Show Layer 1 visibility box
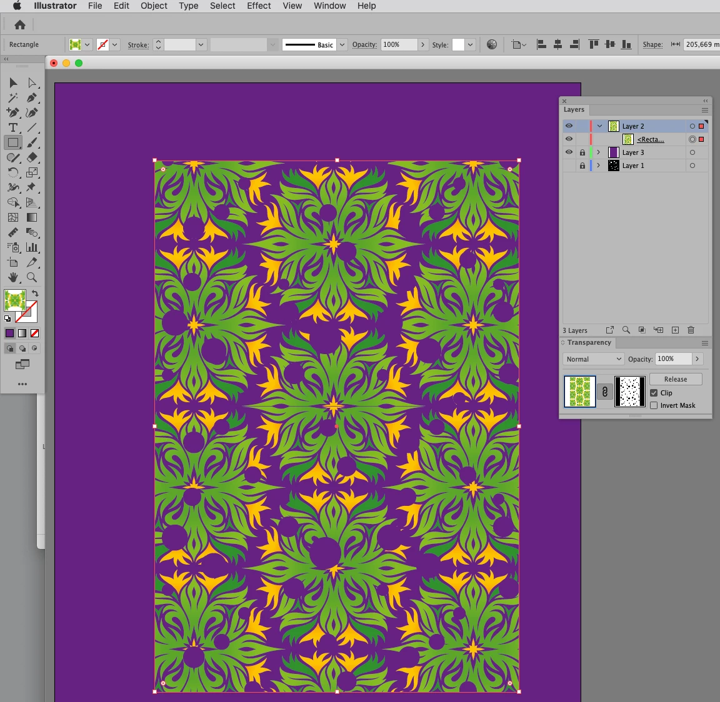The image size is (720, 702). click(569, 166)
